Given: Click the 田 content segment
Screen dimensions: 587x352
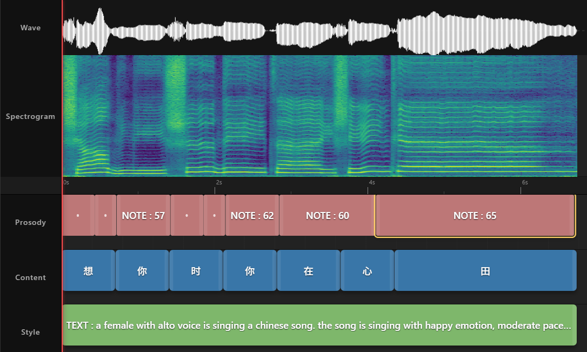Looking at the screenshot, I should click(x=485, y=270).
